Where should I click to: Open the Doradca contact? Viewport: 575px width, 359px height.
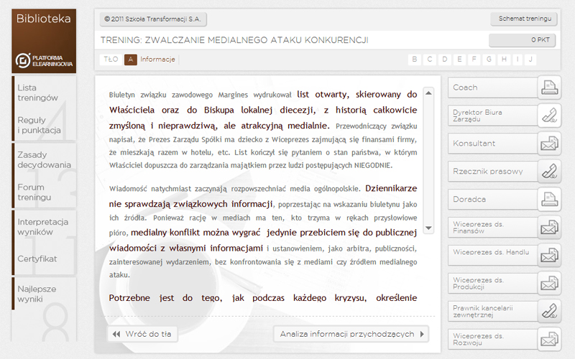click(x=493, y=200)
